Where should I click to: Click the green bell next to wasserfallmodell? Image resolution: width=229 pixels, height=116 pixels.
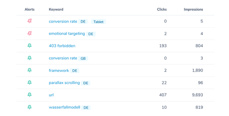29,107
